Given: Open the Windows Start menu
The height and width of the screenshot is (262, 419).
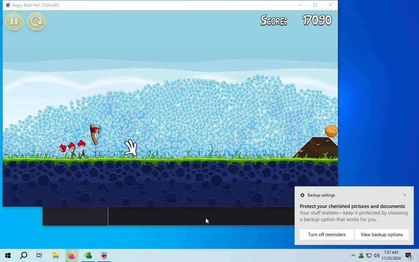Looking at the screenshot, I should [x=8, y=255].
